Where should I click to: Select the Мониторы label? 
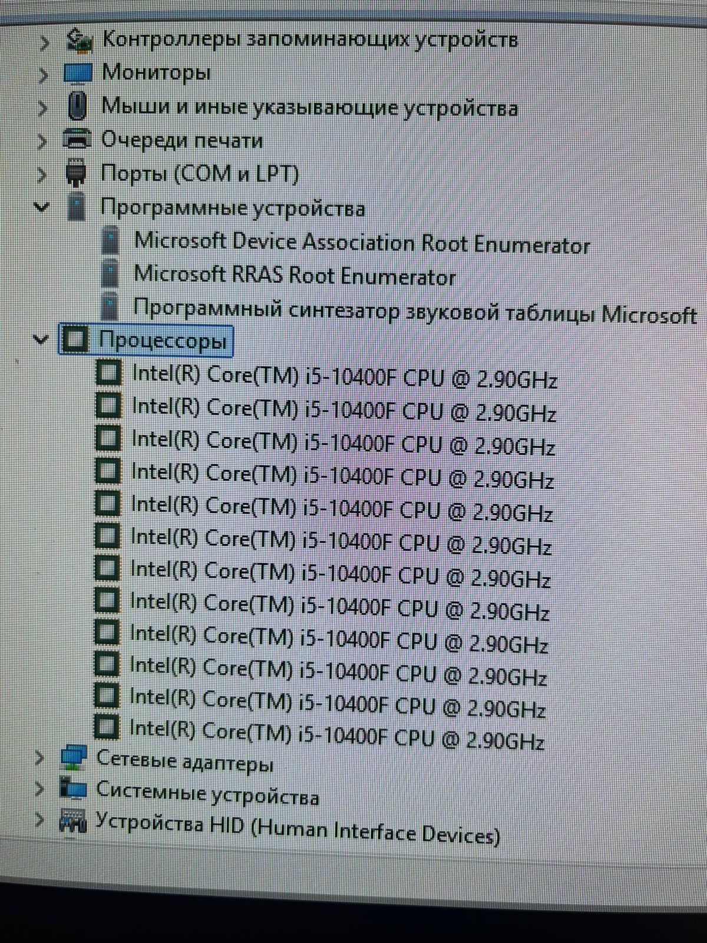pyautogui.click(x=156, y=73)
